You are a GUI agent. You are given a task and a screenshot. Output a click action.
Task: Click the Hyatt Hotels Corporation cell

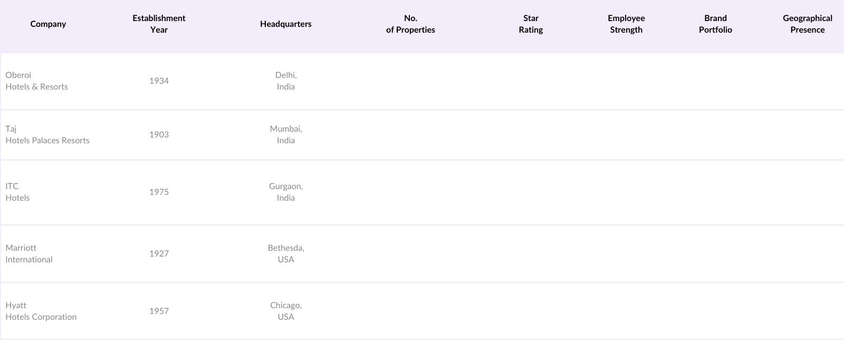pyautogui.click(x=41, y=311)
